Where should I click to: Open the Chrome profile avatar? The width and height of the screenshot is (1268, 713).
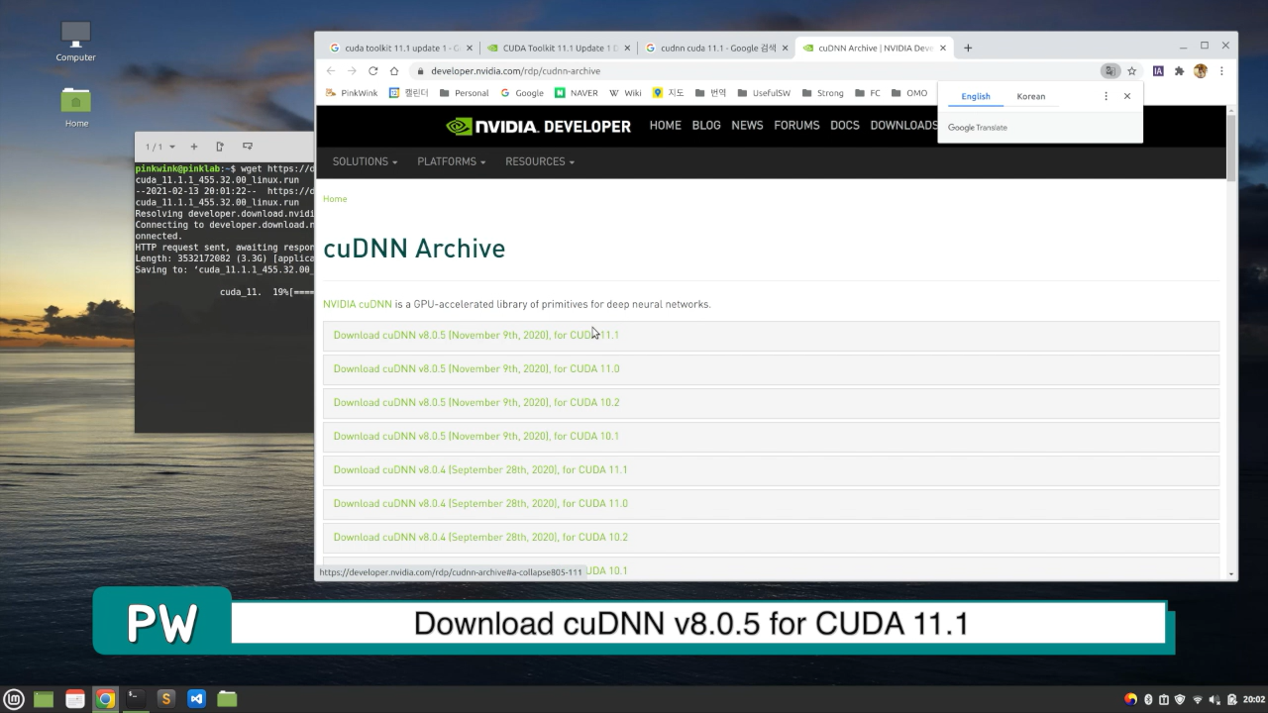1201,71
